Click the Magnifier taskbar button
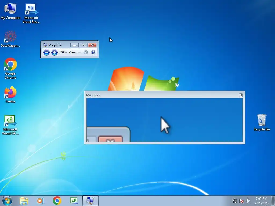The height and width of the screenshot is (206, 275). click(x=90, y=201)
